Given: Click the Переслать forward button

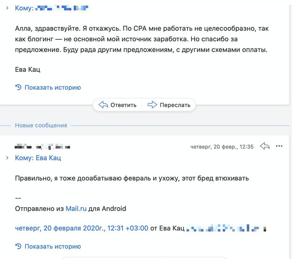Looking at the screenshot, I should 169,105.
